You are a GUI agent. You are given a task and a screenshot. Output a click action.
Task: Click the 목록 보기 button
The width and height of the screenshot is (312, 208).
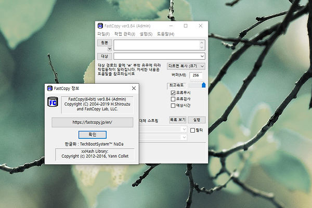[x=178, y=120]
